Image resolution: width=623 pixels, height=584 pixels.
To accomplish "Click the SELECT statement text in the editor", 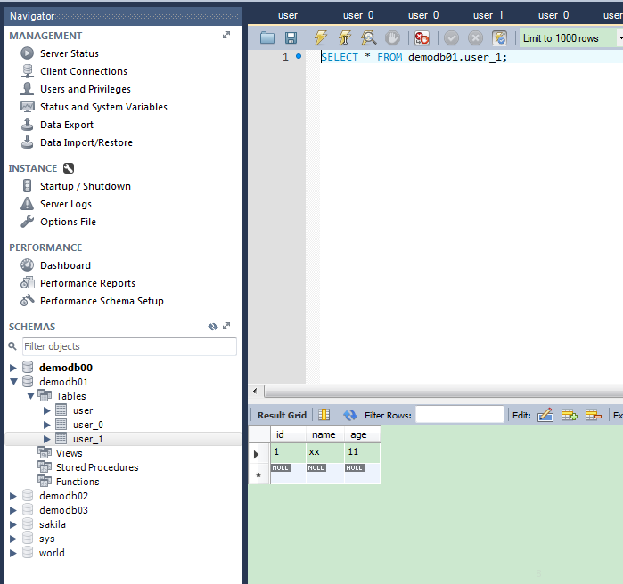I will pyautogui.click(x=414, y=57).
